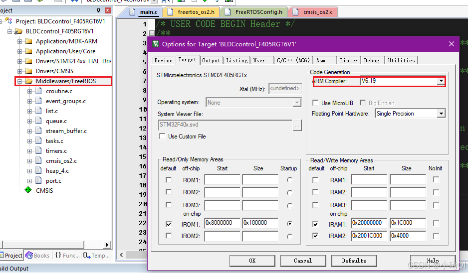The height and width of the screenshot is (273, 468).
Task: Click Cancel in the Options dialog
Action: click(303, 261)
